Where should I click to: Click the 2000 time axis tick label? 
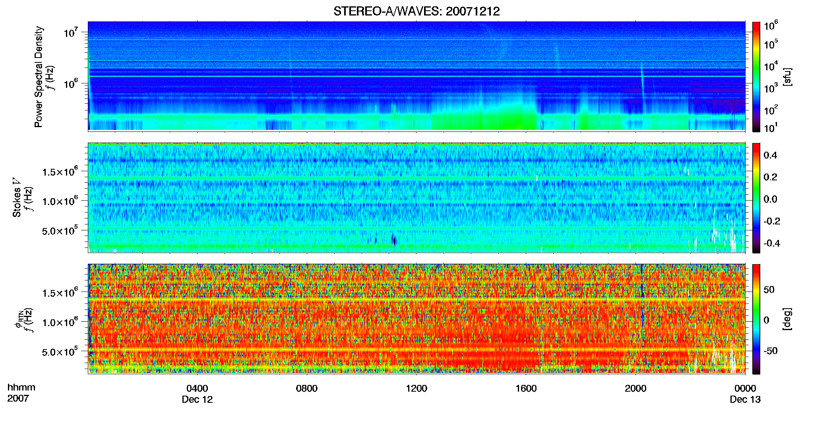pyautogui.click(x=635, y=388)
